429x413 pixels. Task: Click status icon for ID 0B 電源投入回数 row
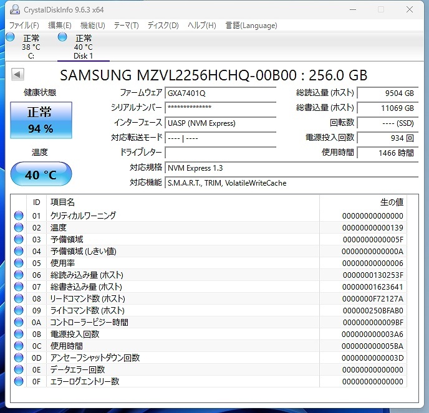click(19, 334)
